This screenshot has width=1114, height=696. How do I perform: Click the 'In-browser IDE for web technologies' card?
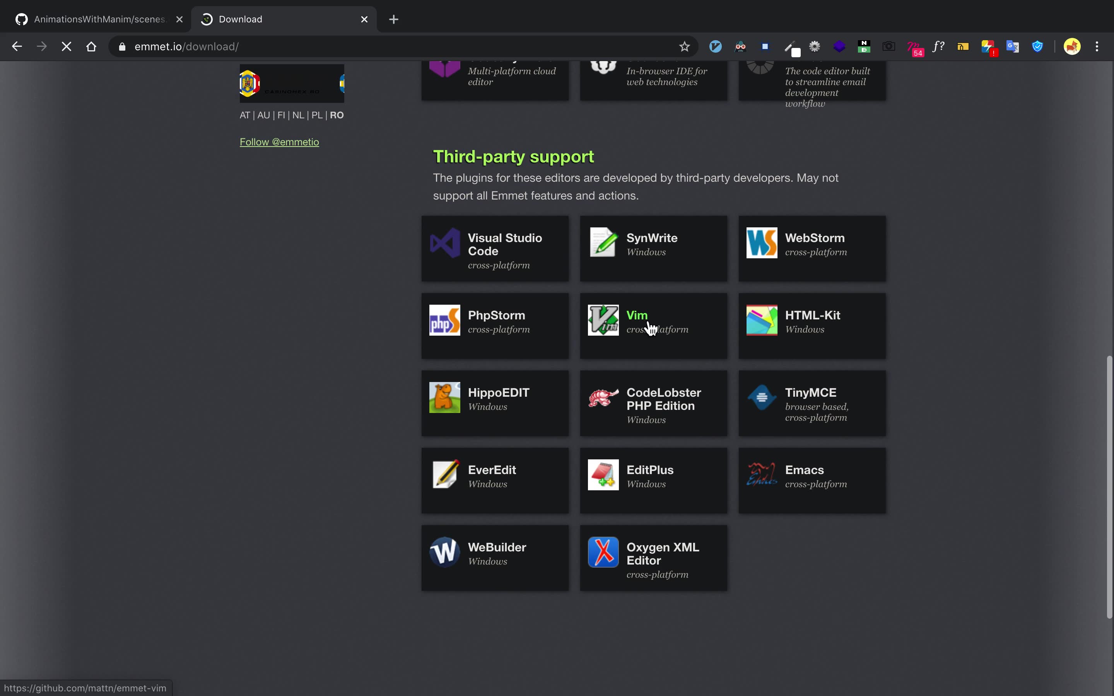[x=653, y=80]
